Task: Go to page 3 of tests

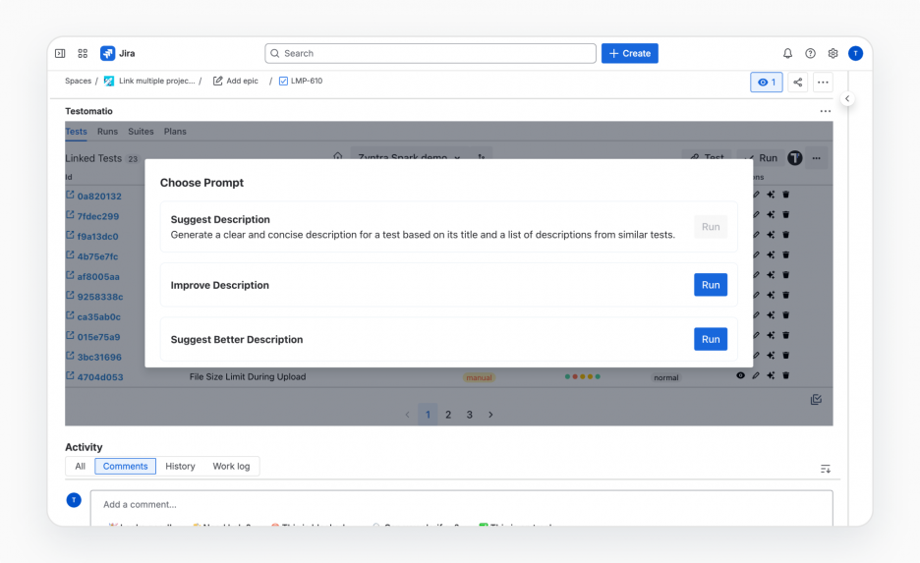Action: (x=470, y=415)
